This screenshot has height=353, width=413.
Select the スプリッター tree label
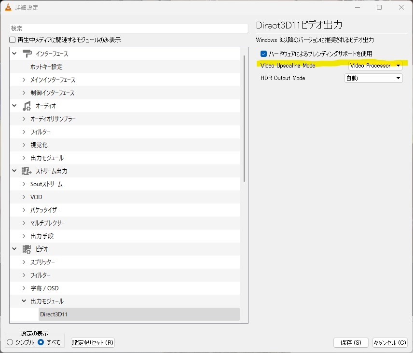coord(42,262)
